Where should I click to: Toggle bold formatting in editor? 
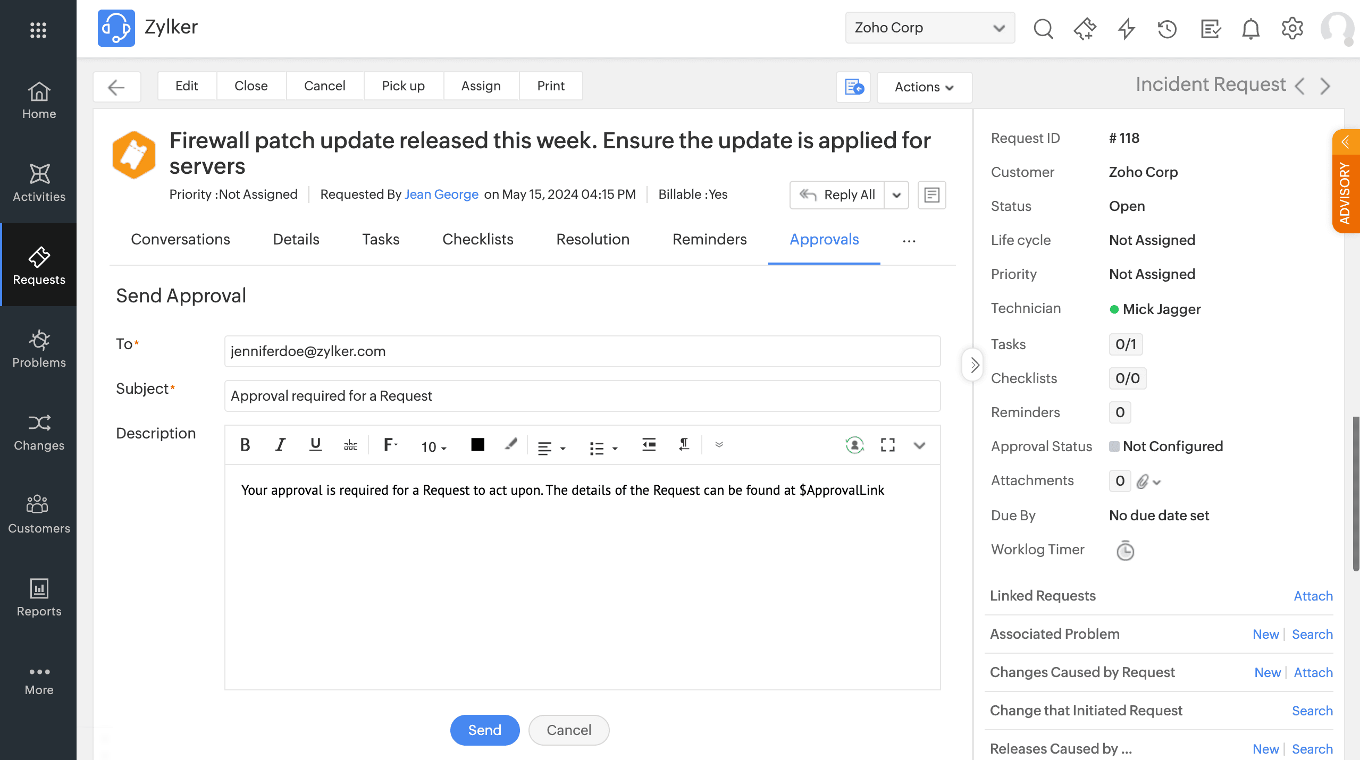pyautogui.click(x=245, y=445)
